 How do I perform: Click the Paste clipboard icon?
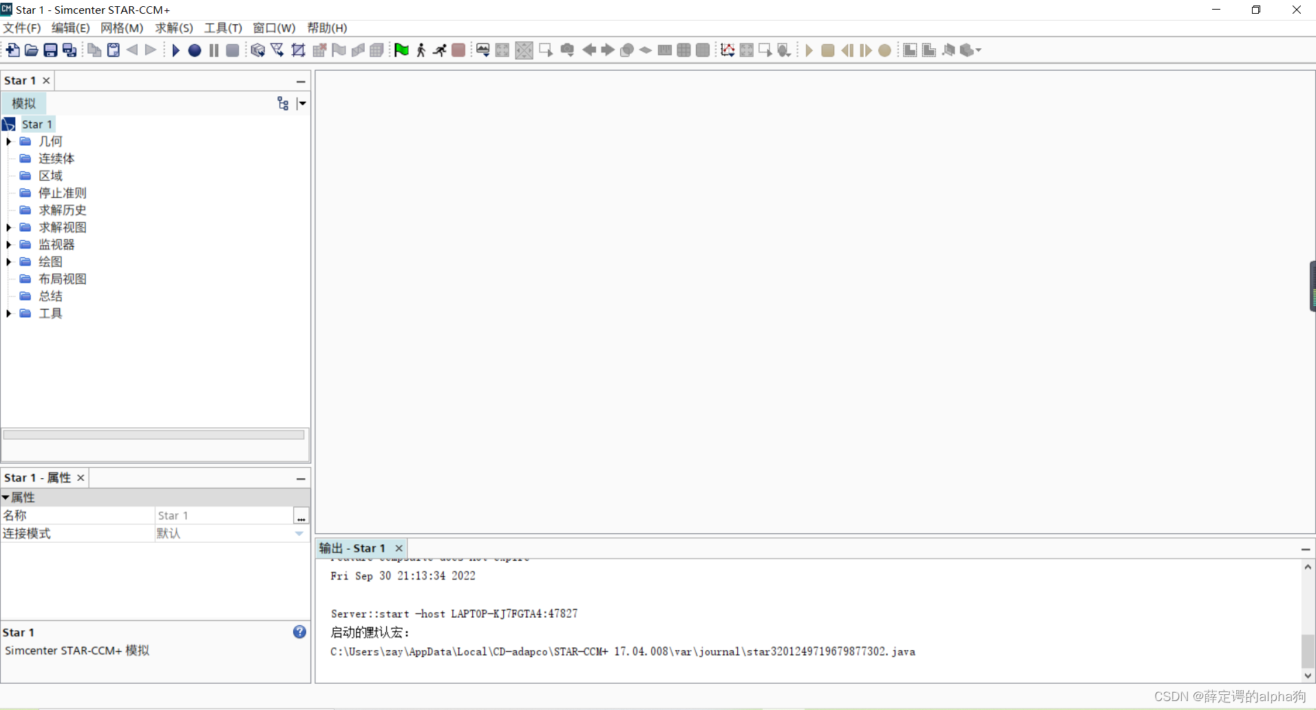pos(114,50)
